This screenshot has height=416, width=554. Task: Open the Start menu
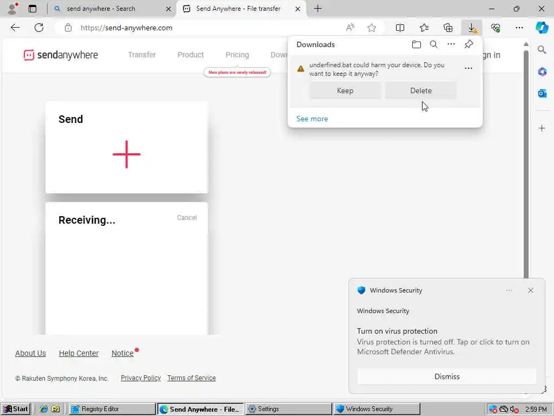pyautogui.click(x=16, y=409)
